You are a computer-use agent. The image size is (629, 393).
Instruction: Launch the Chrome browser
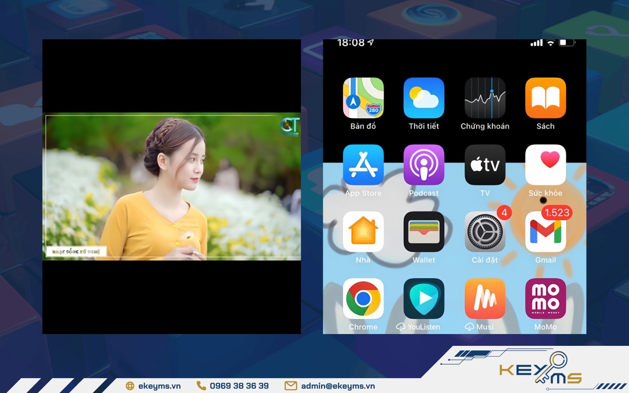click(363, 298)
